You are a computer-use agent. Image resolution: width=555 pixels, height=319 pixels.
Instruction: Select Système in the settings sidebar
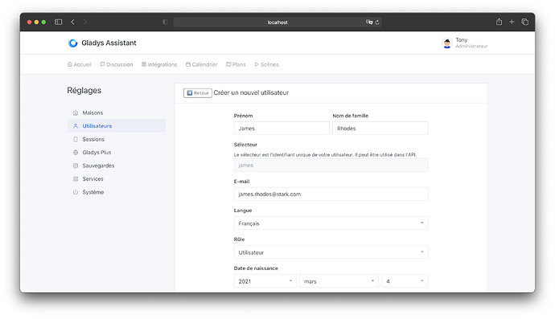pos(117,192)
